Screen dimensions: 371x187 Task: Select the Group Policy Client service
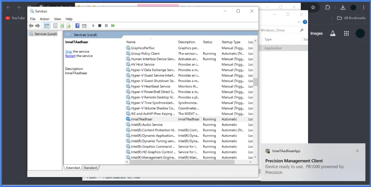(x=189, y=54)
